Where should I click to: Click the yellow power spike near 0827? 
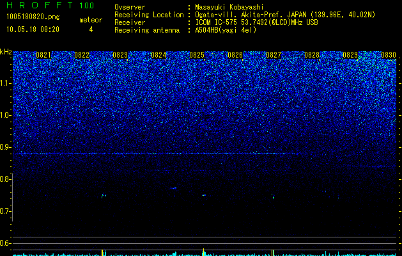tap(272, 252)
